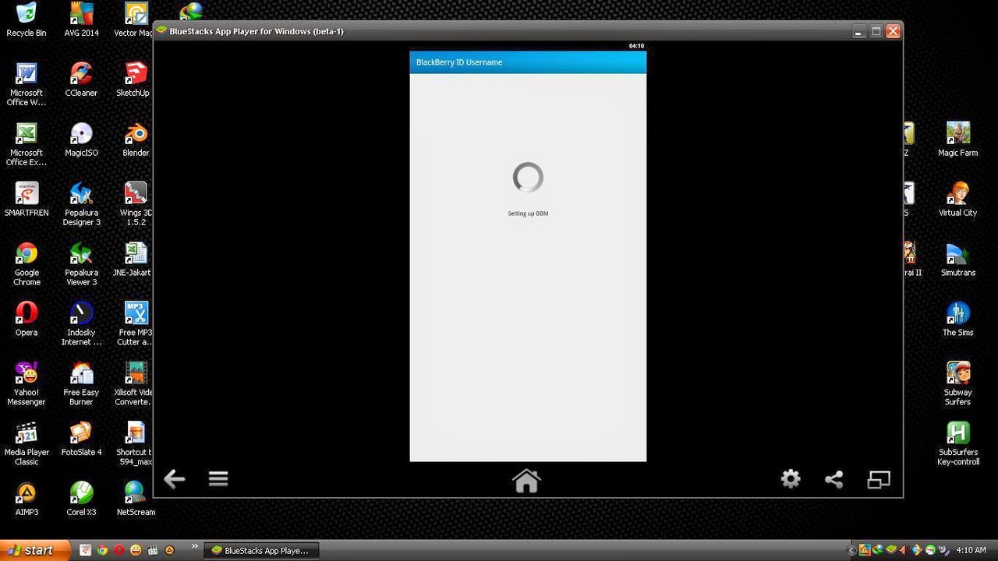Click AIMP icon in quick launch bar
The width and height of the screenshot is (998, 561).
click(169, 550)
